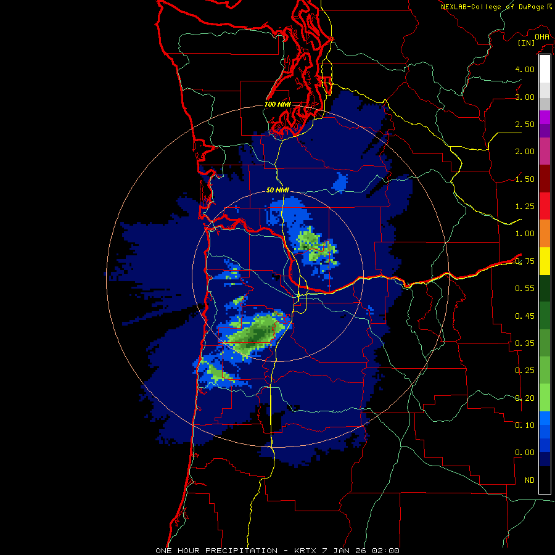This screenshot has width=555, height=555.
Task: Select the 0.00 legend value
Action: (x=525, y=453)
